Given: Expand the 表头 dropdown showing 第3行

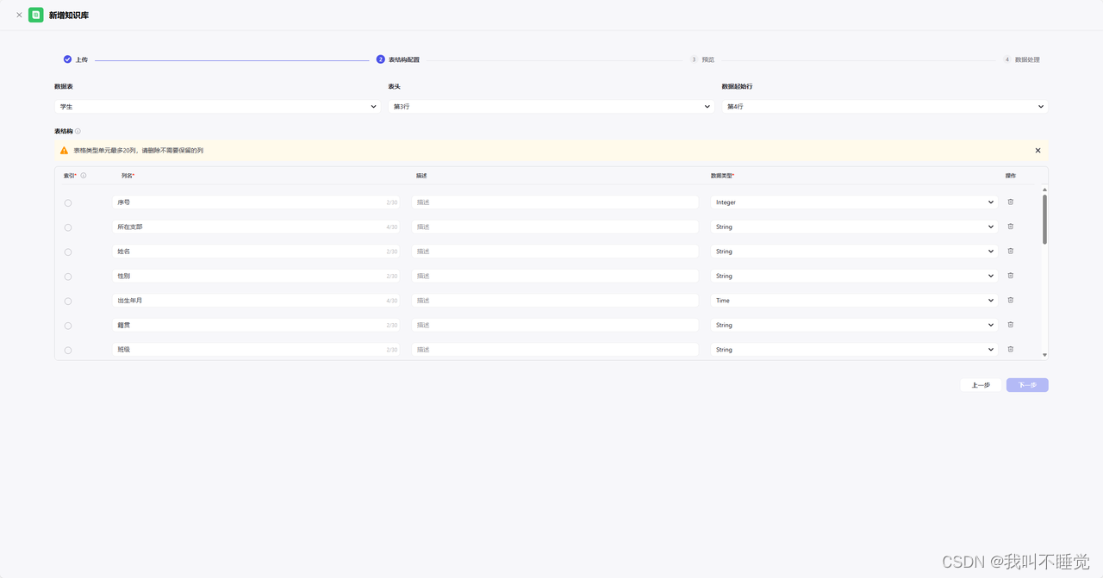Looking at the screenshot, I should (x=551, y=107).
